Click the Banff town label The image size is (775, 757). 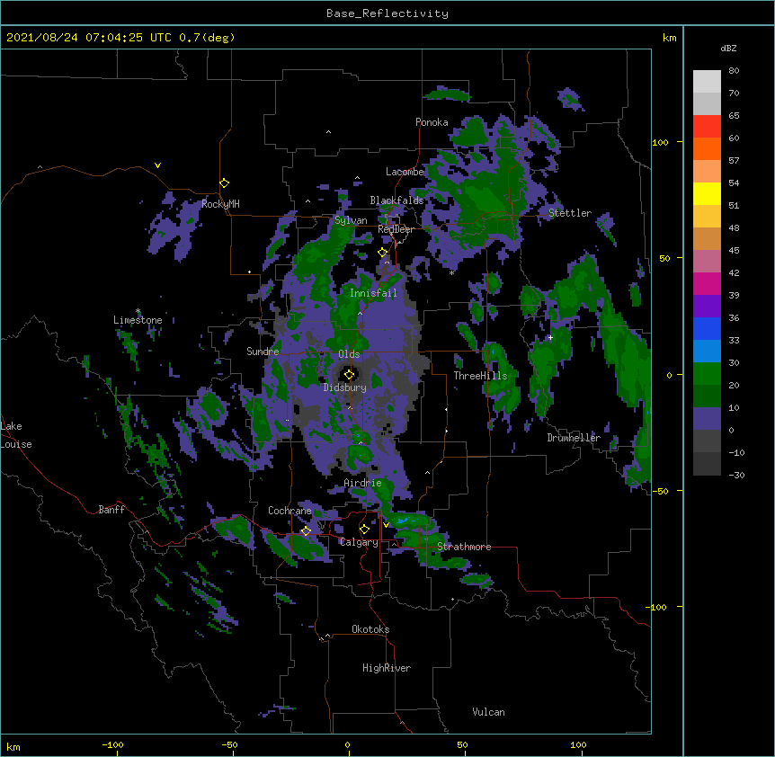111,510
